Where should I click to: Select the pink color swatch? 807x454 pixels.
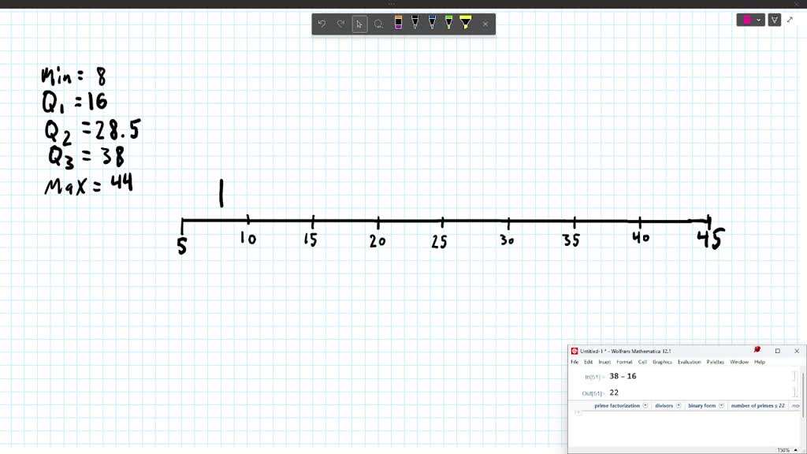tap(747, 20)
